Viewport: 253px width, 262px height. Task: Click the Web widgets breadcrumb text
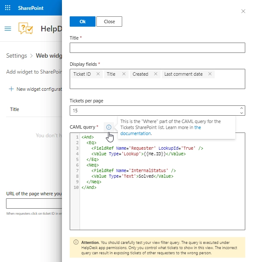[x=49, y=55]
